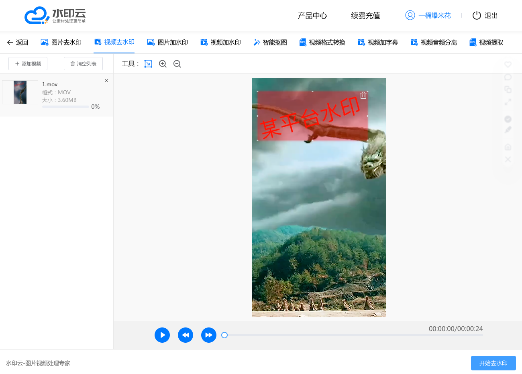Go to the 视频格式转换 tab
Screen dimensions: 522x374
point(322,42)
